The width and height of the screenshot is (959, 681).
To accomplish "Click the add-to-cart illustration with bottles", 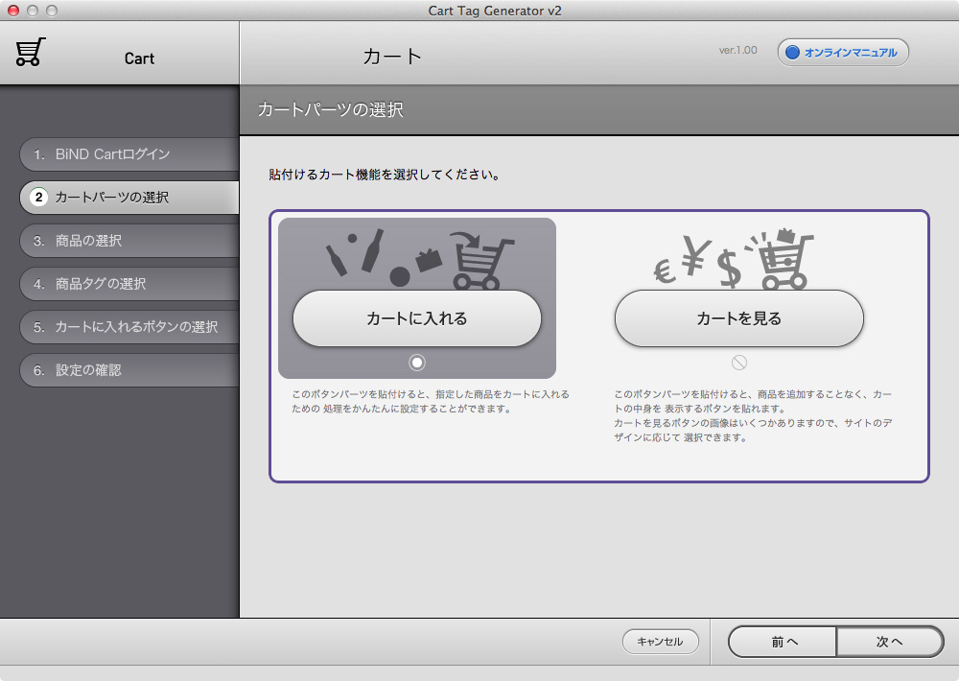I will click(x=420, y=259).
